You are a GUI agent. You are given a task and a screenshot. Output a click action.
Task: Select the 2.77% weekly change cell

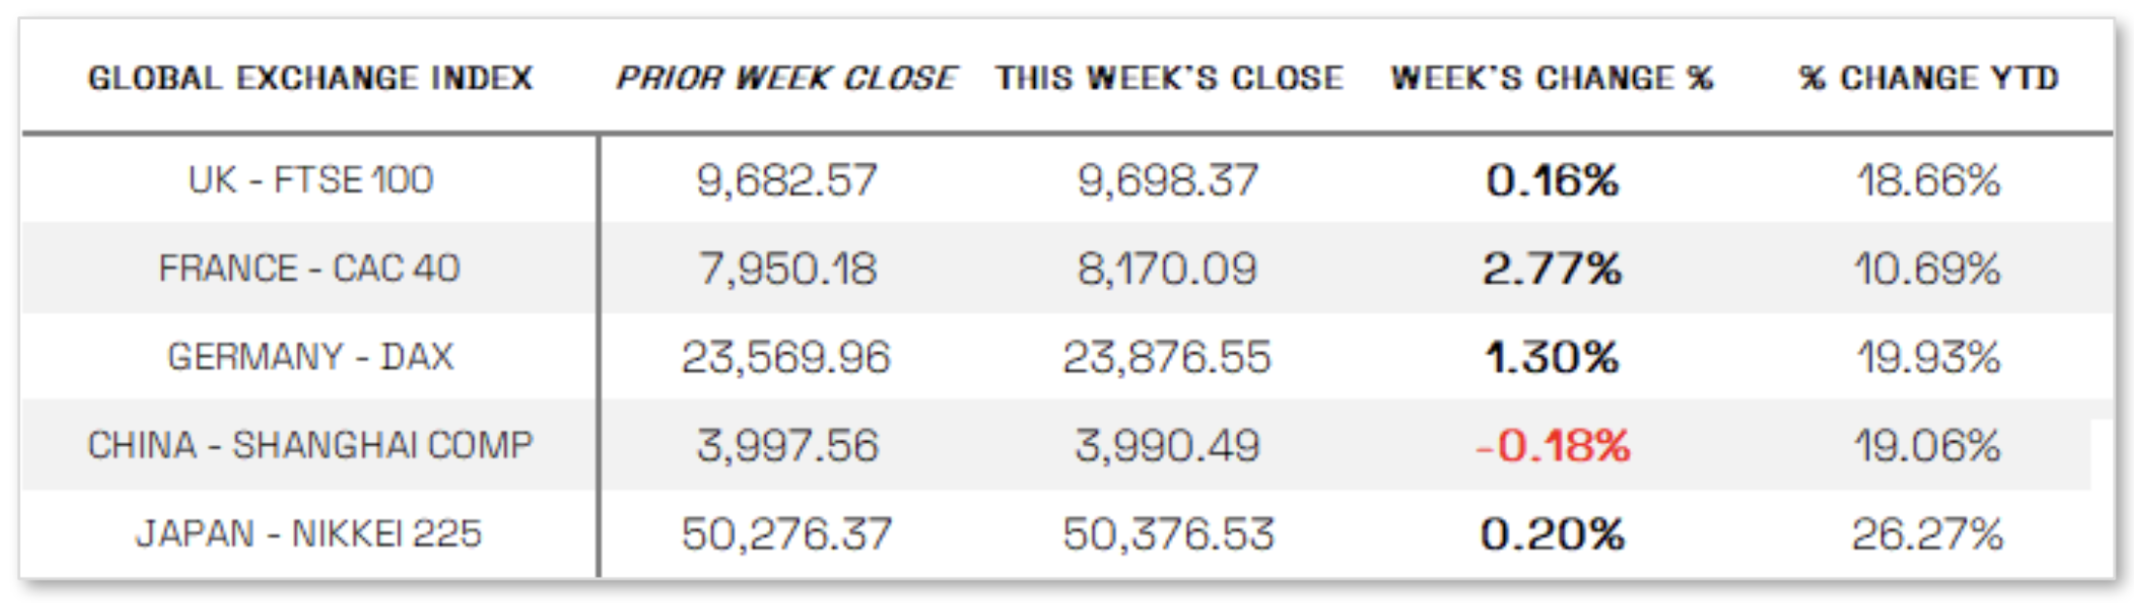pyautogui.click(x=1551, y=269)
